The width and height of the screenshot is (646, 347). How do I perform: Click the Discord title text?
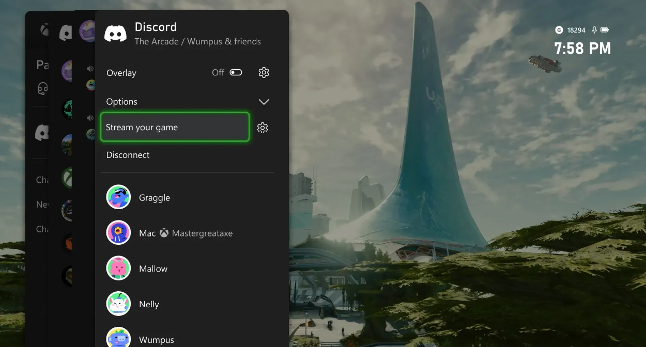click(x=156, y=27)
